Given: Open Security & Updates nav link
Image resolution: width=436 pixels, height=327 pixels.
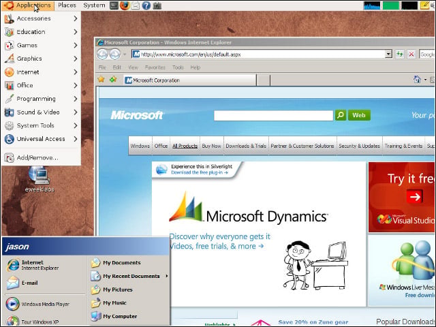Looking at the screenshot, I should (x=359, y=146).
